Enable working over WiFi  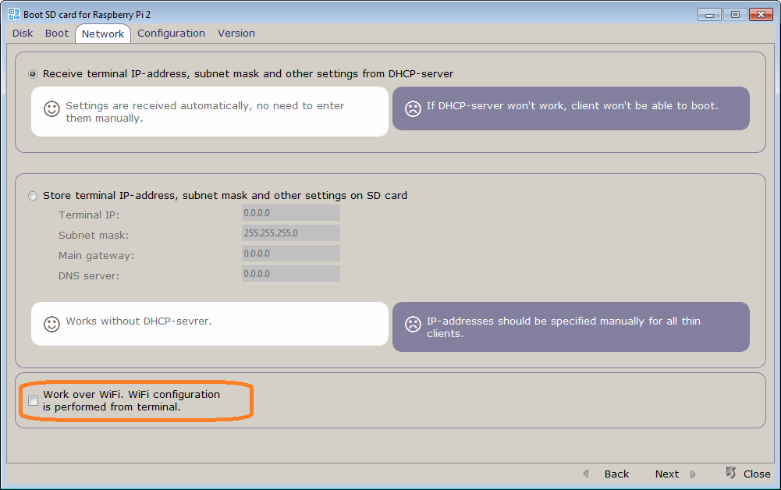[x=33, y=400]
